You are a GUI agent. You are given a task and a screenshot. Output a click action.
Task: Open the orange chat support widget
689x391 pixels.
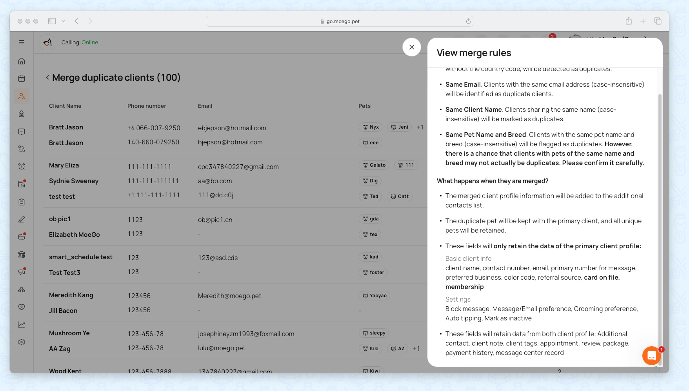(x=651, y=355)
